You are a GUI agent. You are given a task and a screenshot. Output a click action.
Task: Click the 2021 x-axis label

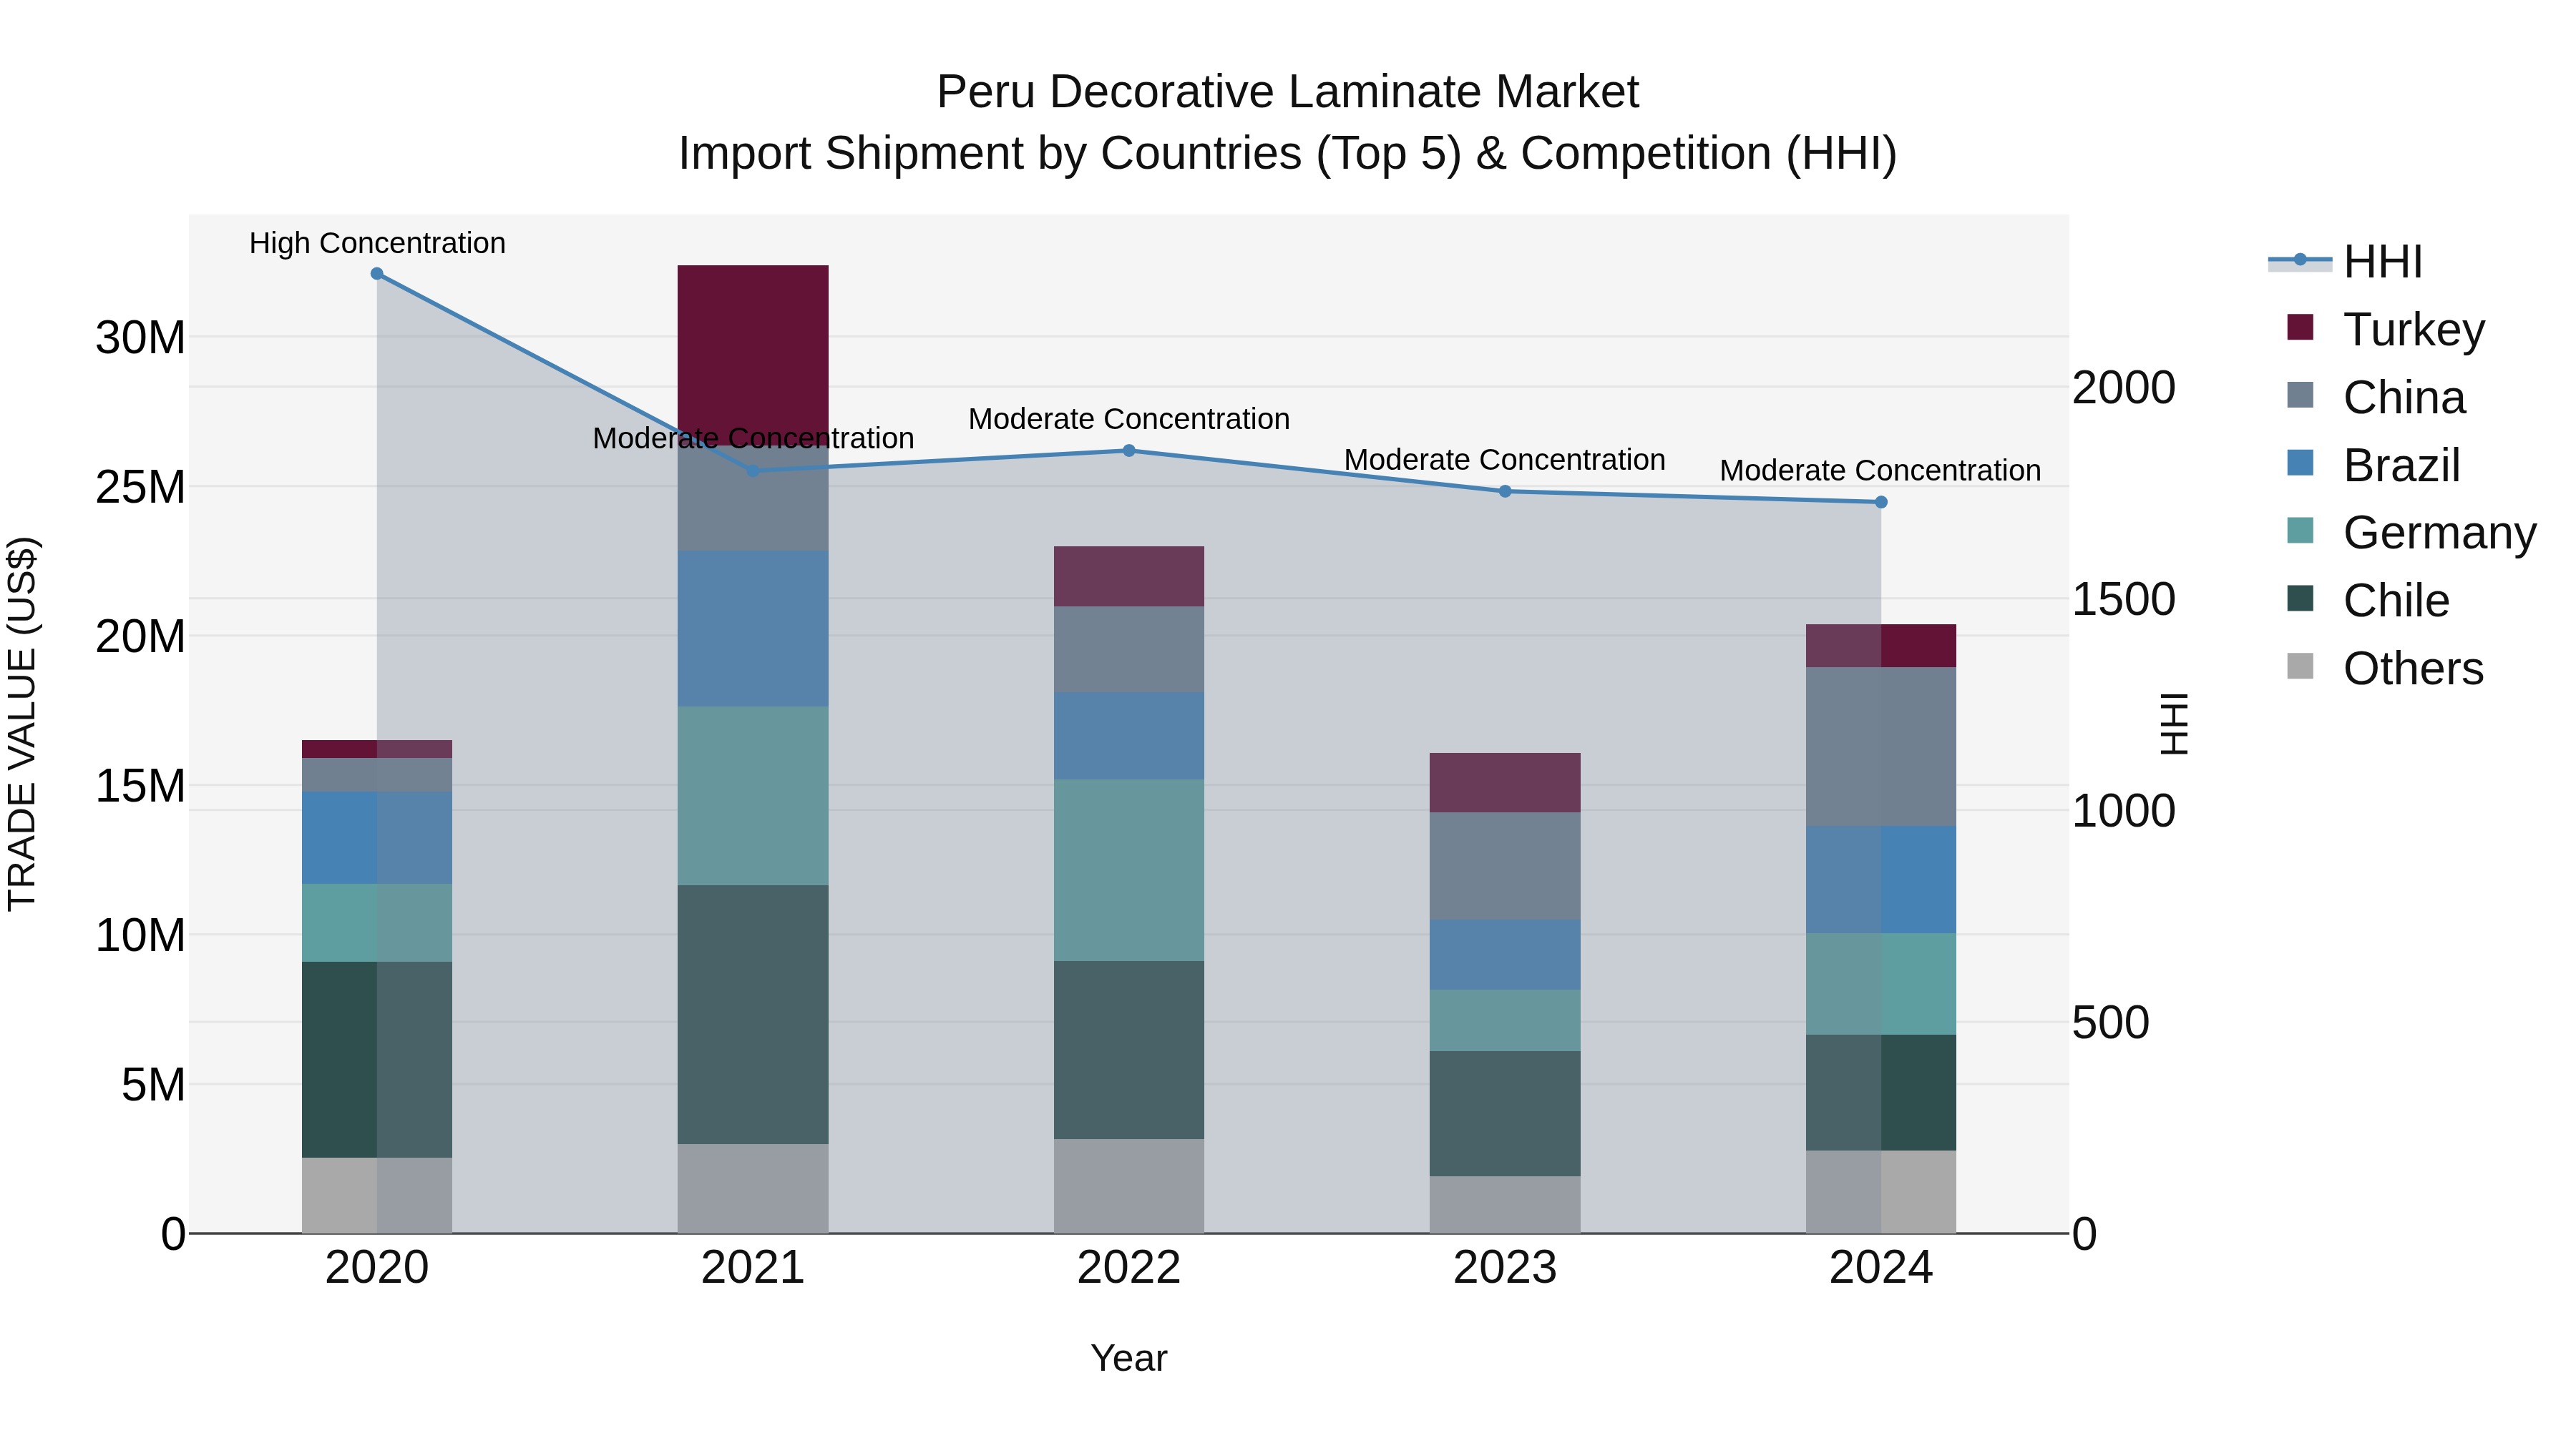753,1268
